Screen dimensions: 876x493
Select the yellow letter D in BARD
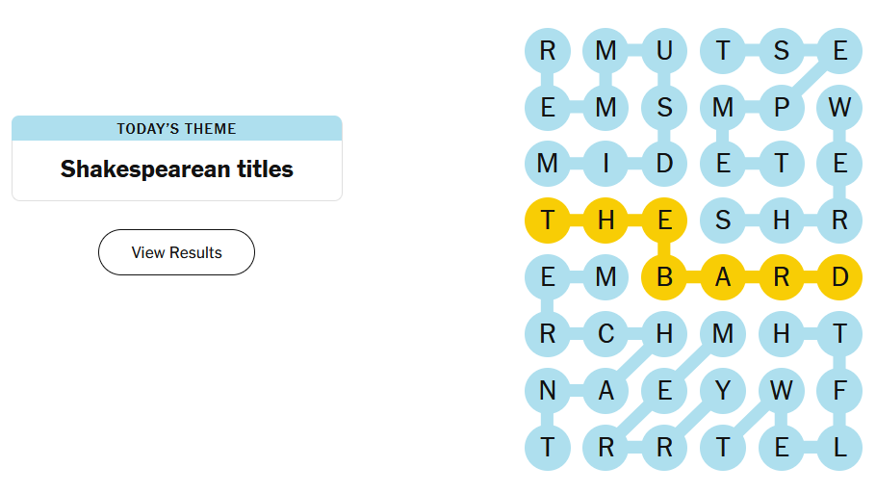point(839,277)
